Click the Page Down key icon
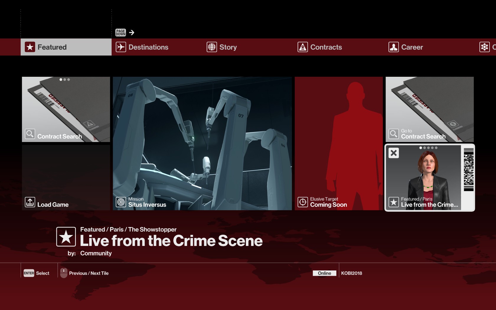The height and width of the screenshot is (310, 496). tap(120, 32)
